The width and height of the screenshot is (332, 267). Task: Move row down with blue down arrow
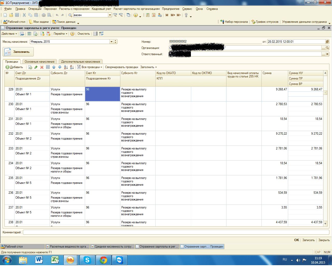(x=60, y=67)
